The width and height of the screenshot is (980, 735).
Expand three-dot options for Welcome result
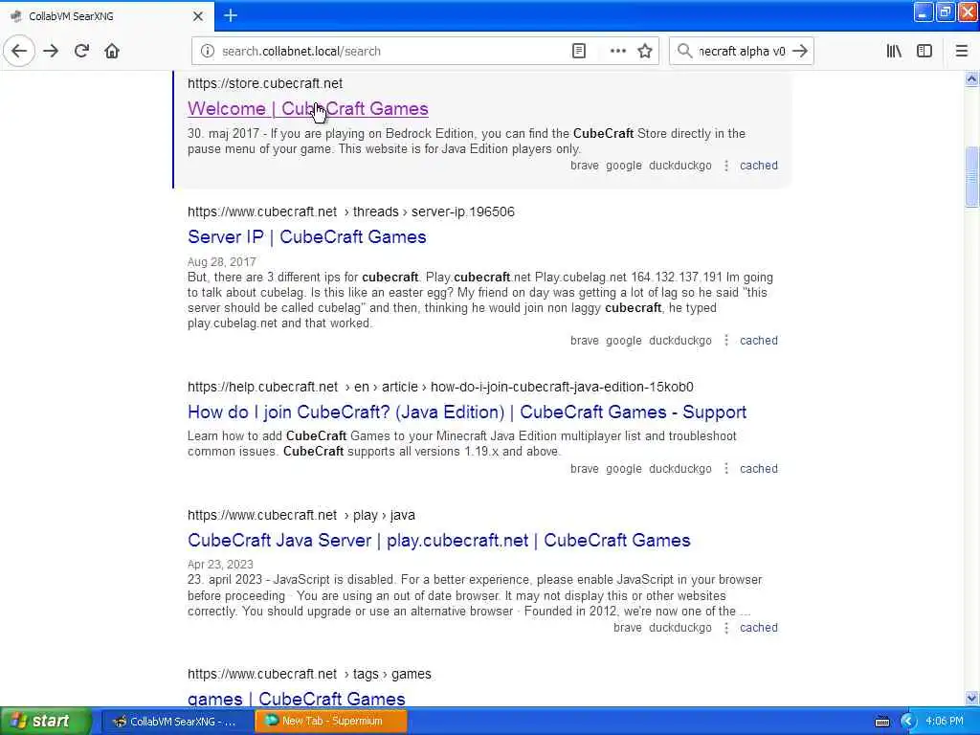coord(725,166)
